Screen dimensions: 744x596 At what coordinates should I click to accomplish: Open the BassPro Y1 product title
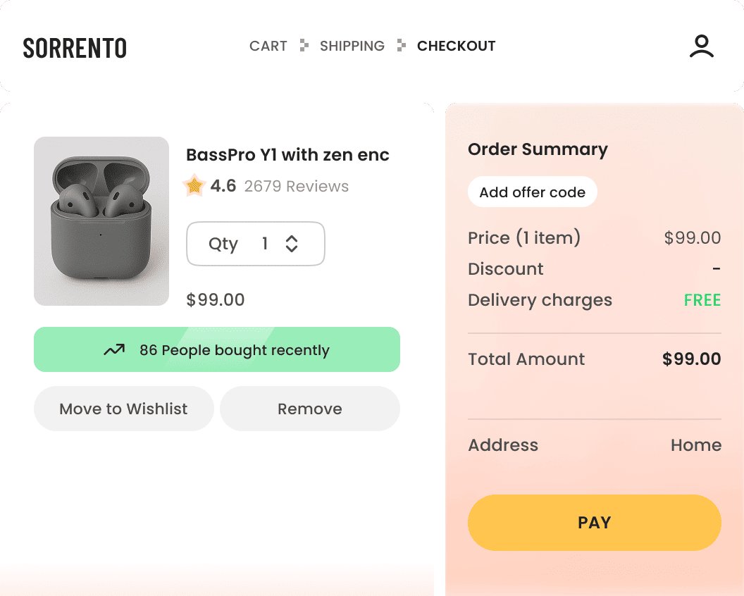(287, 155)
